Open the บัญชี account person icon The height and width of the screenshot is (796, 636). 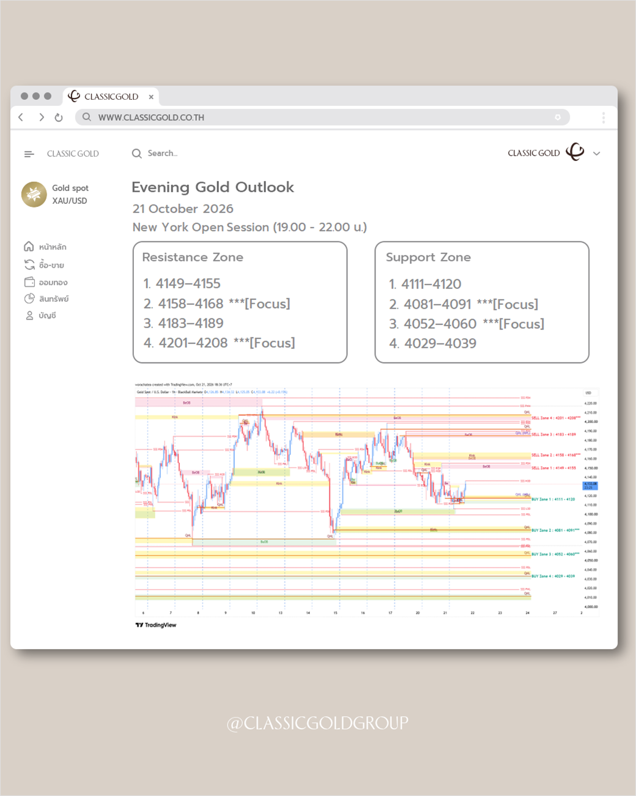click(29, 315)
